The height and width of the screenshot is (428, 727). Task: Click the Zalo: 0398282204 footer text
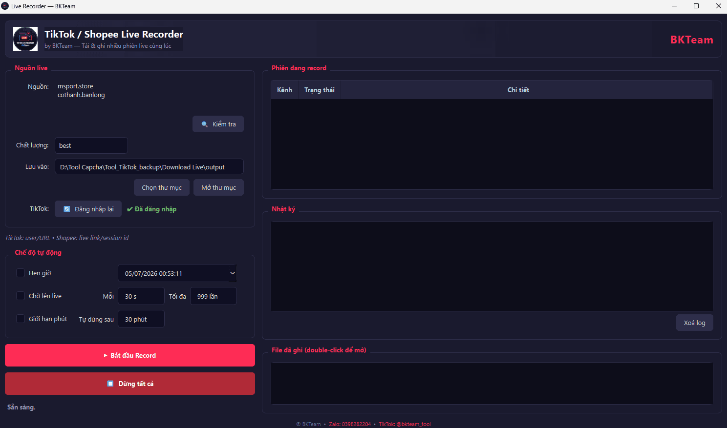[x=350, y=424]
